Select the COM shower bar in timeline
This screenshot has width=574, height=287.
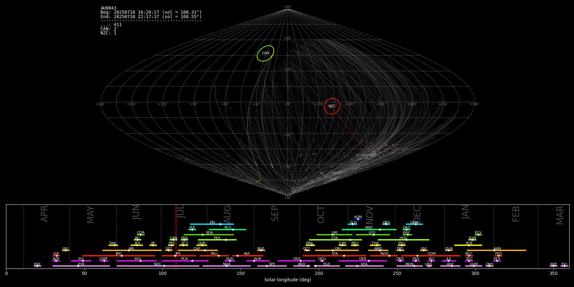[x=431, y=256]
